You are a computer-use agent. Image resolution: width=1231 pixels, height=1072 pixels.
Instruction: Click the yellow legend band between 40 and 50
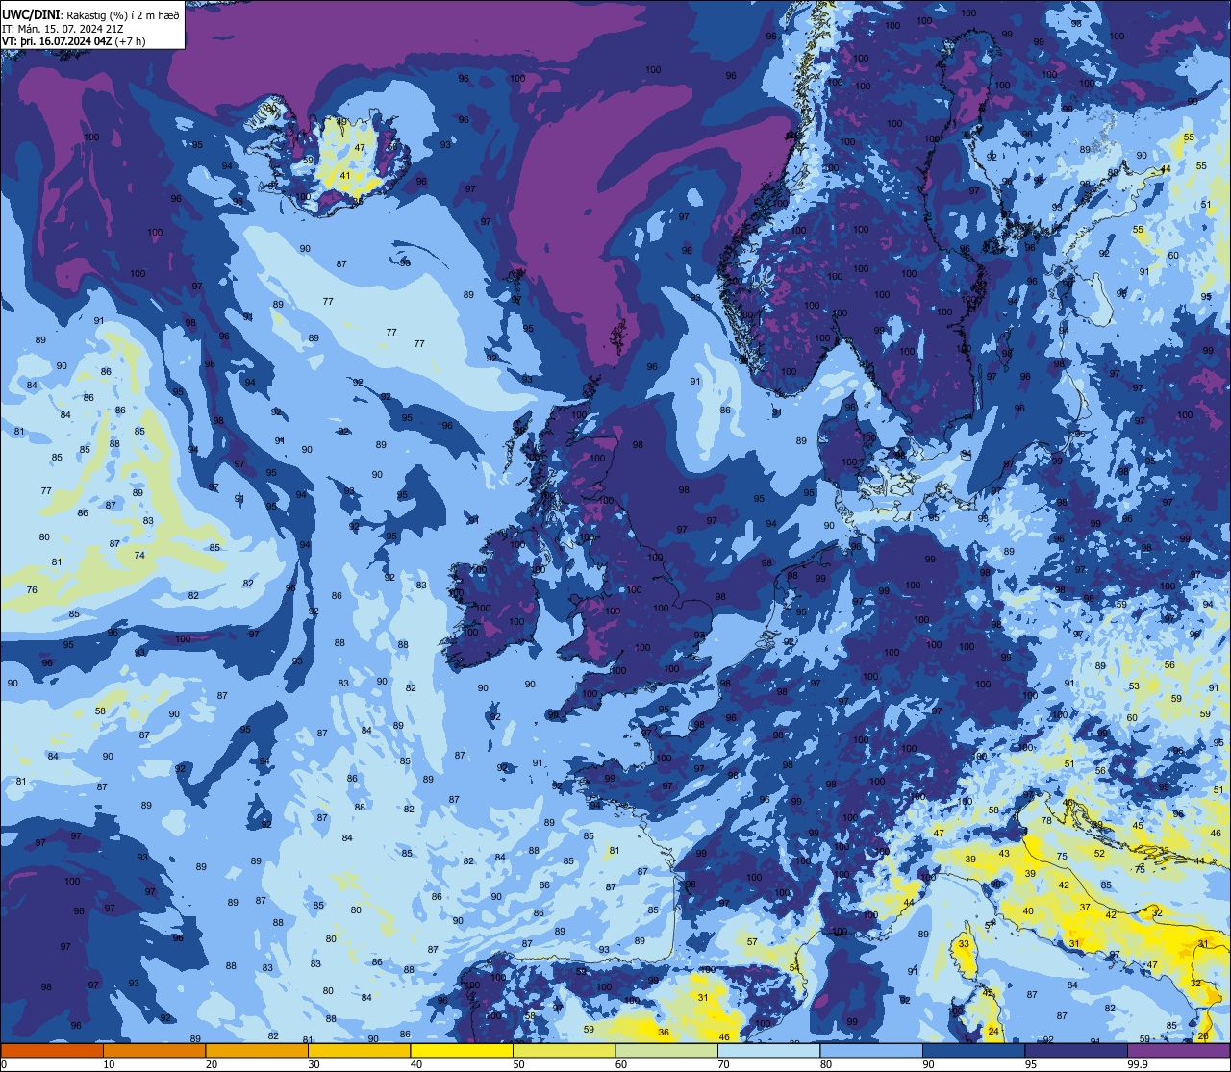(x=462, y=1050)
